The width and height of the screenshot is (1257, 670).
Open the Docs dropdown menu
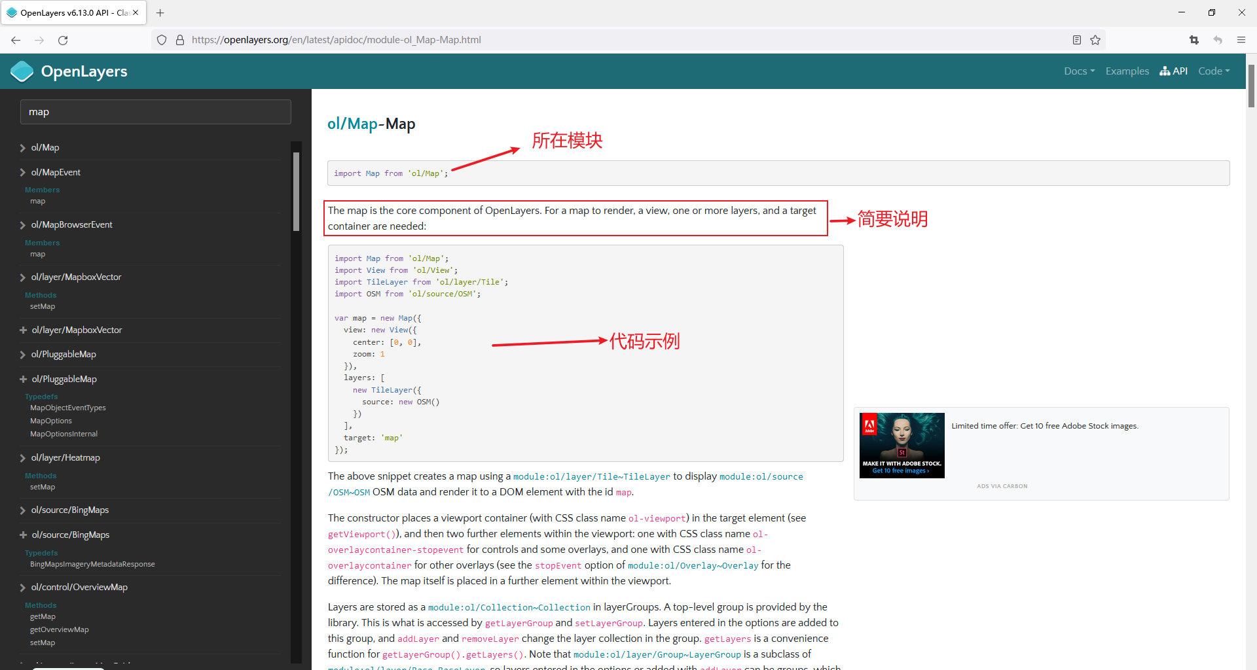point(1079,71)
